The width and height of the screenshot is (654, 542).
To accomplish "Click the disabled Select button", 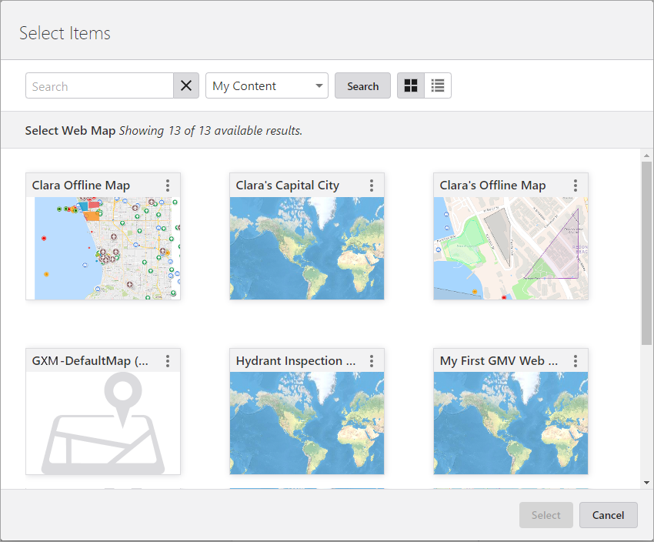I will click(x=546, y=515).
